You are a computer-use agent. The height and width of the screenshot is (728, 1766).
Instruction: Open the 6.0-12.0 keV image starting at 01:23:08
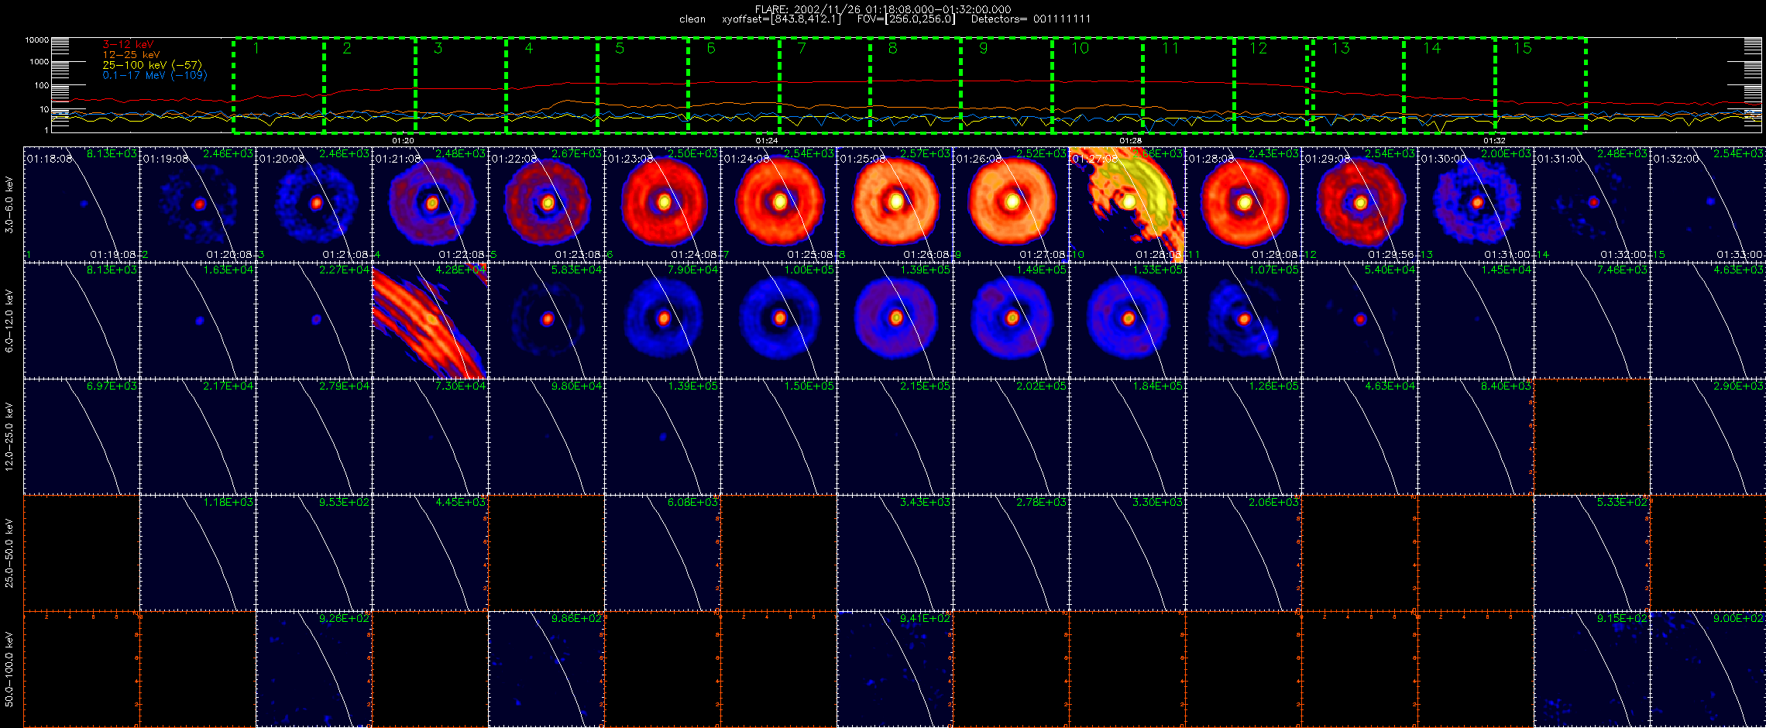click(x=662, y=320)
